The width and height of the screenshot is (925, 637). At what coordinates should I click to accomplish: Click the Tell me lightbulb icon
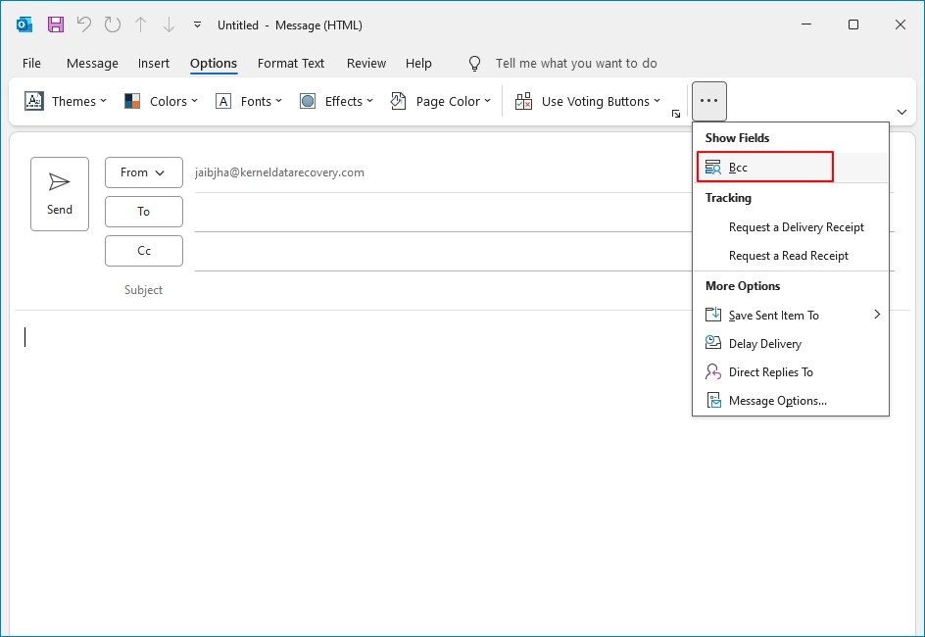coord(474,63)
